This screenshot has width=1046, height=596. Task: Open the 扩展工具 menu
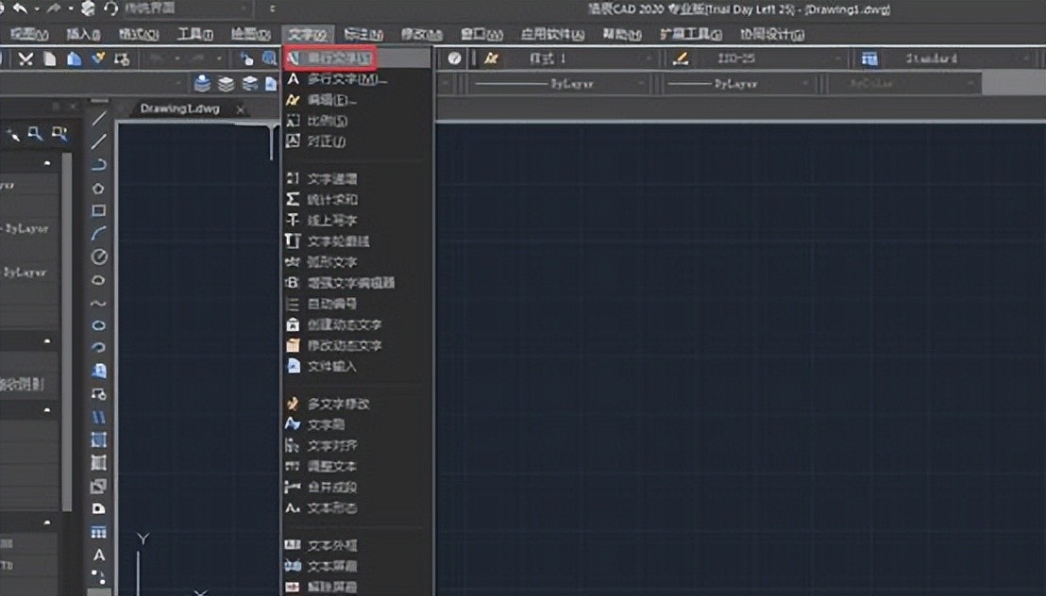coord(690,34)
